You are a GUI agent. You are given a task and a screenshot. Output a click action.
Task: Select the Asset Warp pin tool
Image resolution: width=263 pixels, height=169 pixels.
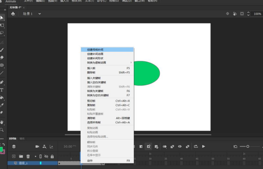point(2,112)
